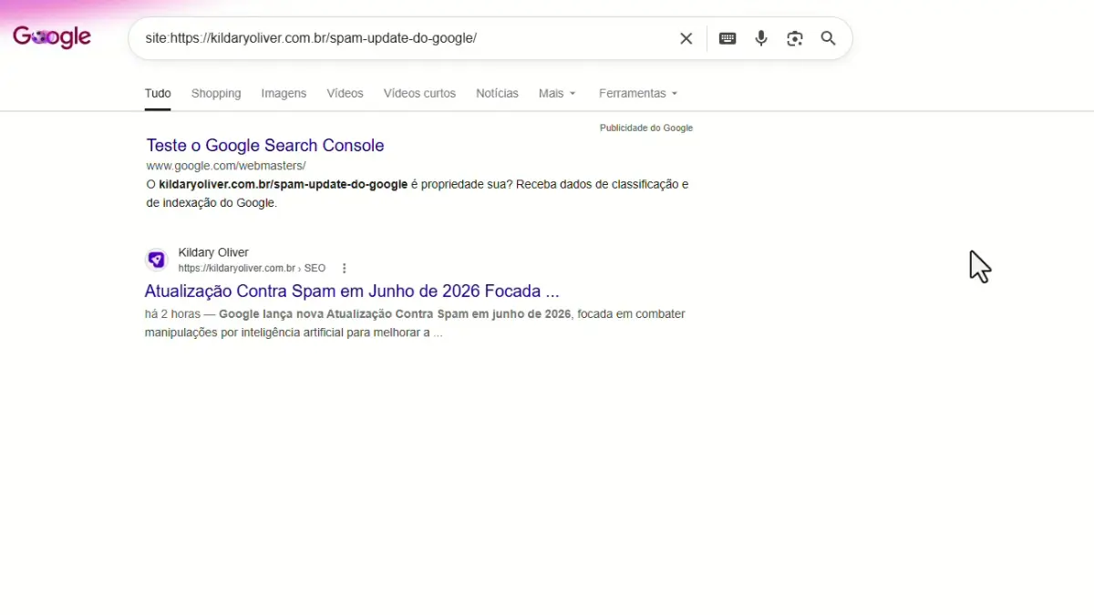
Task: Click the kildaryoliver.com.br › SEO breadcrumb
Action: pyautogui.click(x=252, y=268)
